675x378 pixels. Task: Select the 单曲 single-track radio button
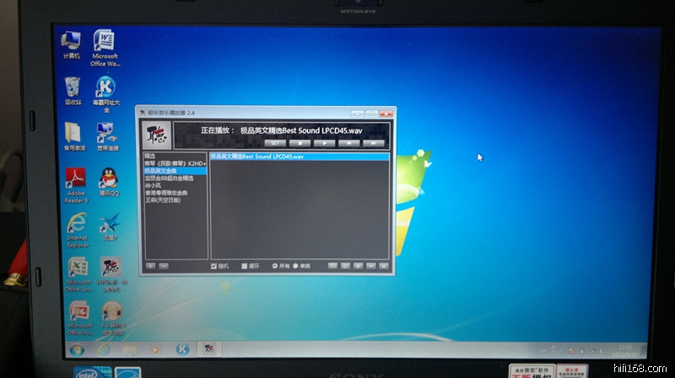coord(296,266)
